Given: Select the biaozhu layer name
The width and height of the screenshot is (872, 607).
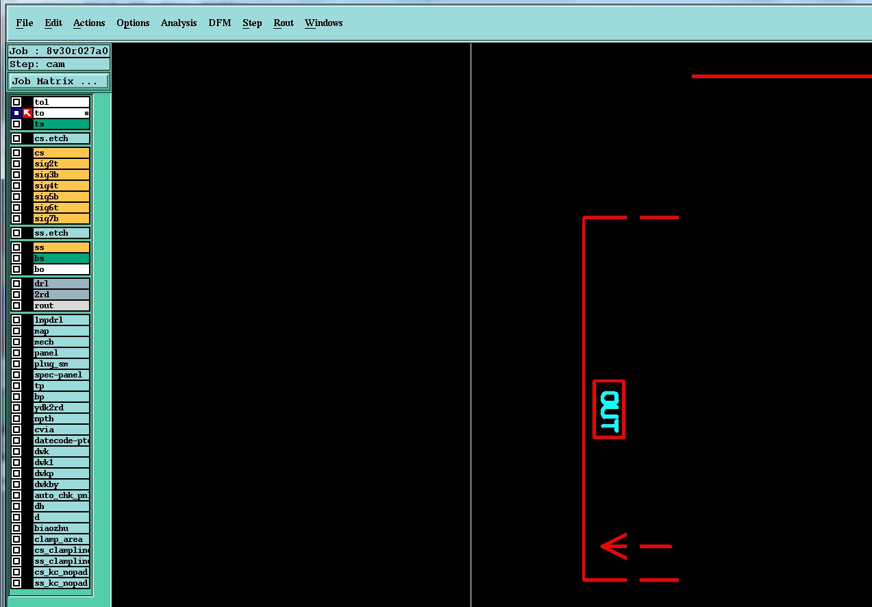Looking at the screenshot, I should [x=62, y=528].
